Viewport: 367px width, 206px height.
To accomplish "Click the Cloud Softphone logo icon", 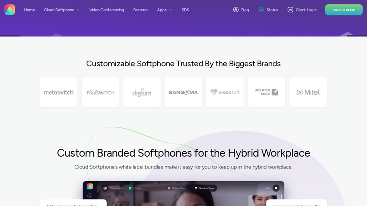I will 10,10.
